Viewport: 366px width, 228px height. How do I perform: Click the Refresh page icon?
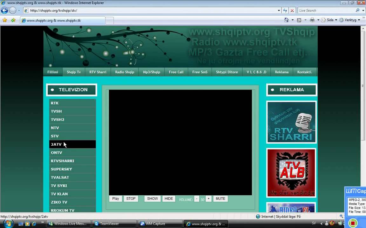click(x=285, y=10)
